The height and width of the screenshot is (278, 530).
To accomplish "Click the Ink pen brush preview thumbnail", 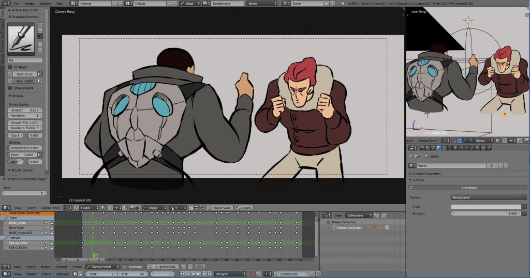I will click(x=22, y=38).
